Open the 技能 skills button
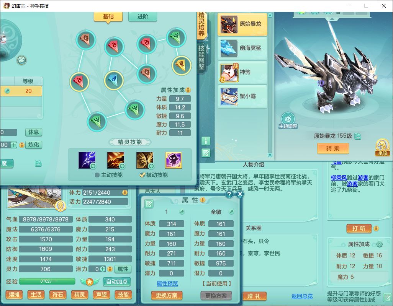The width and height of the screenshot is (393, 306). [123, 295]
